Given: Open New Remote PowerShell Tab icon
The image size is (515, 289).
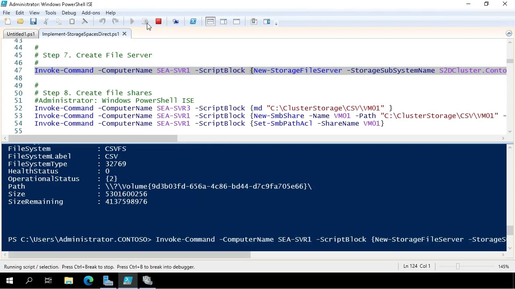Looking at the screenshot, I should click(x=176, y=22).
